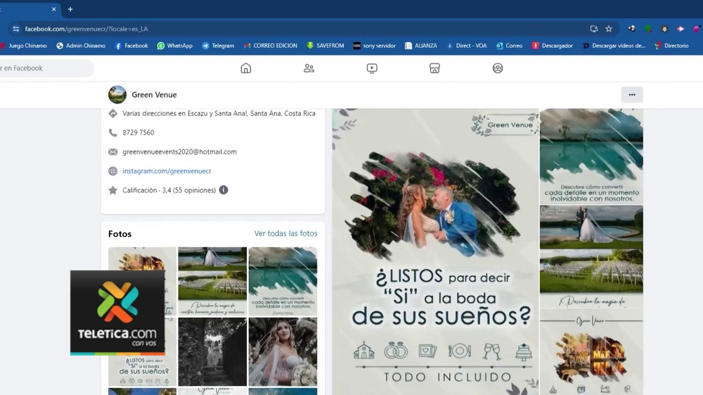Open the turquoise pool photo thumbnail in Fotos

[x=283, y=281]
